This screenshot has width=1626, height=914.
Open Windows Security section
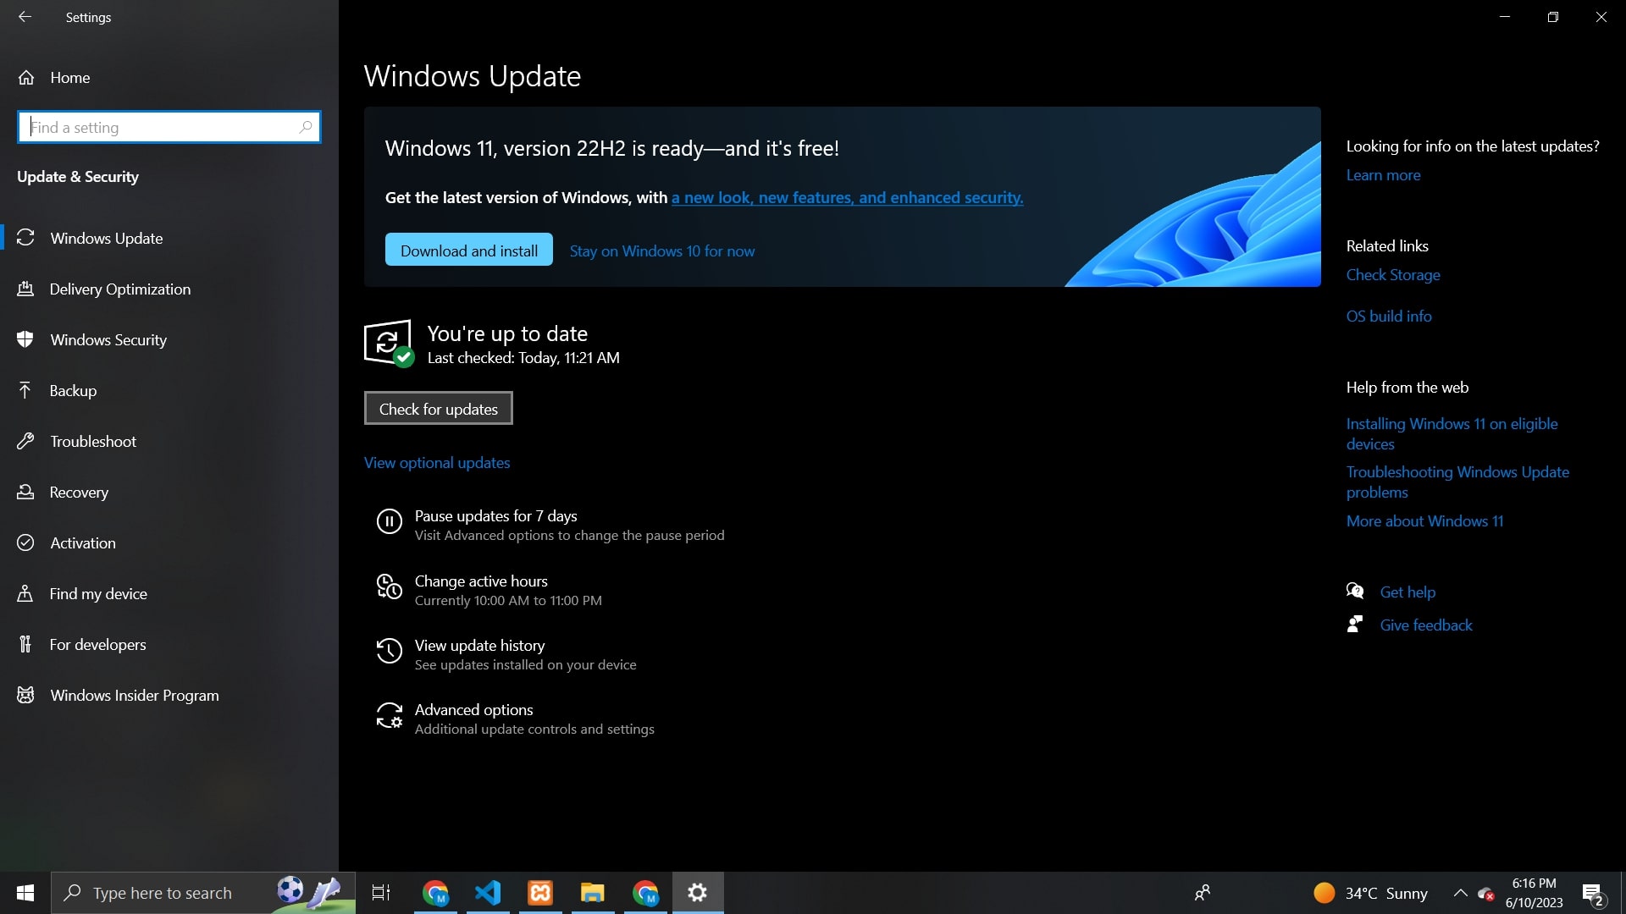pyautogui.click(x=169, y=340)
